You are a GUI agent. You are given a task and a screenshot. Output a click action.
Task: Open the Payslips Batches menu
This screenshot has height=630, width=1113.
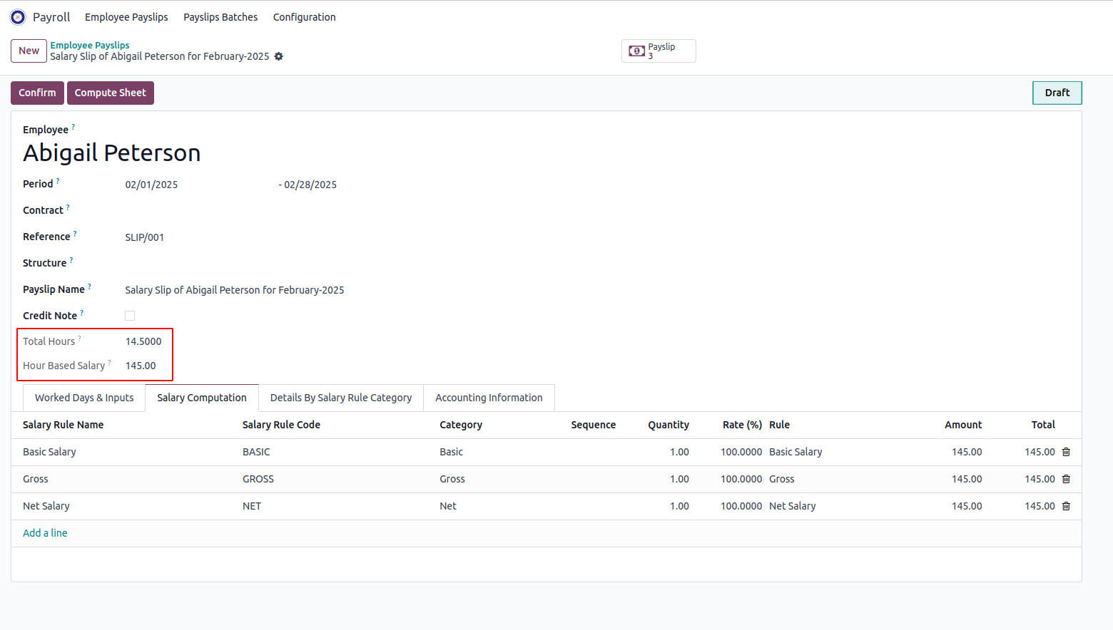click(220, 17)
